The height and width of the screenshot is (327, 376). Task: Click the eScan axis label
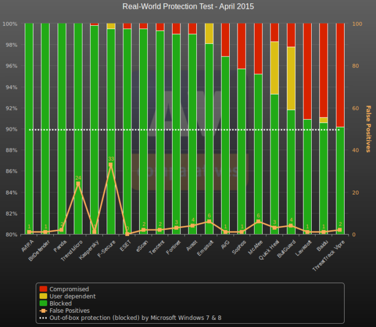142,246
